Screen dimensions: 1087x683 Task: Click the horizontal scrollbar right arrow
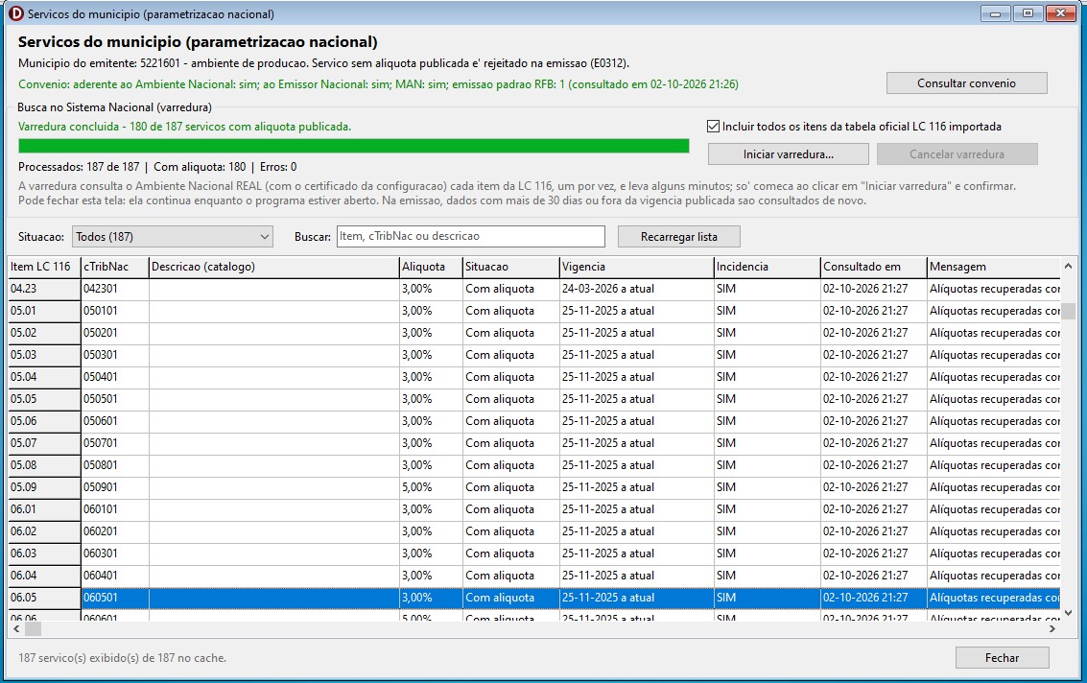coord(1052,629)
